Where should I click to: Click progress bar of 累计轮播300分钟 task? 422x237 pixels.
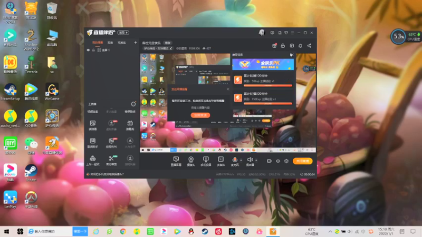point(268,103)
